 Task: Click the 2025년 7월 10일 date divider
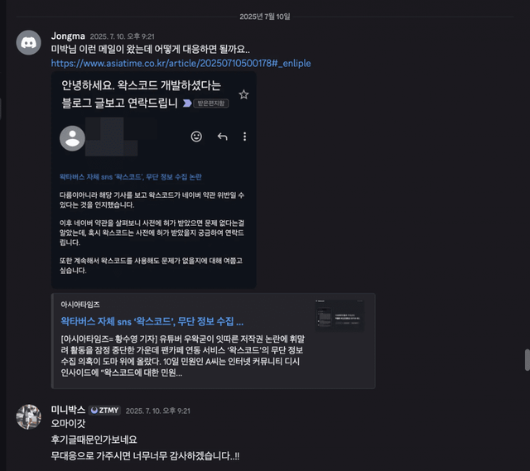point(265,17)
